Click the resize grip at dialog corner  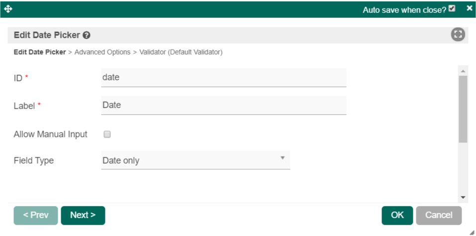coord(471,232)
